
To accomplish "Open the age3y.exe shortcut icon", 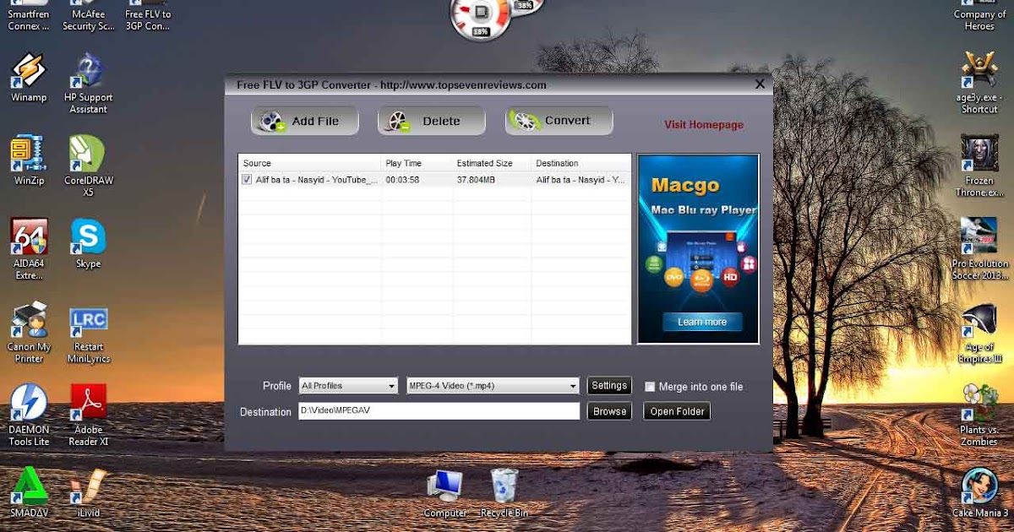I will click(x=980, y=82).
